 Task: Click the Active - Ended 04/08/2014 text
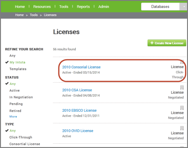81,96
